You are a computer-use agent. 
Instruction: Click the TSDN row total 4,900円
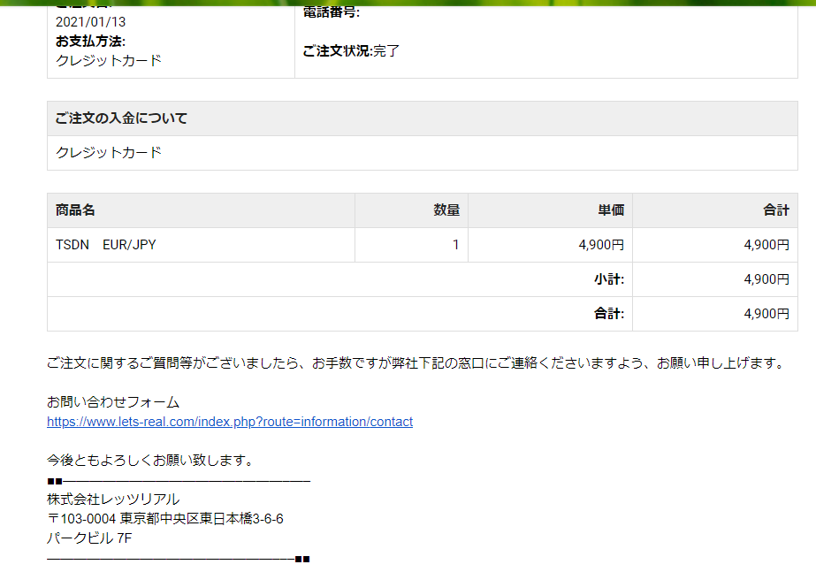766,245
